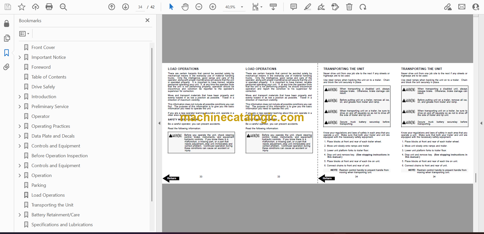This screenshot has height=234, width=484.
Task: Collapse the left navigation pane arrow
Action: pos(159,123)
